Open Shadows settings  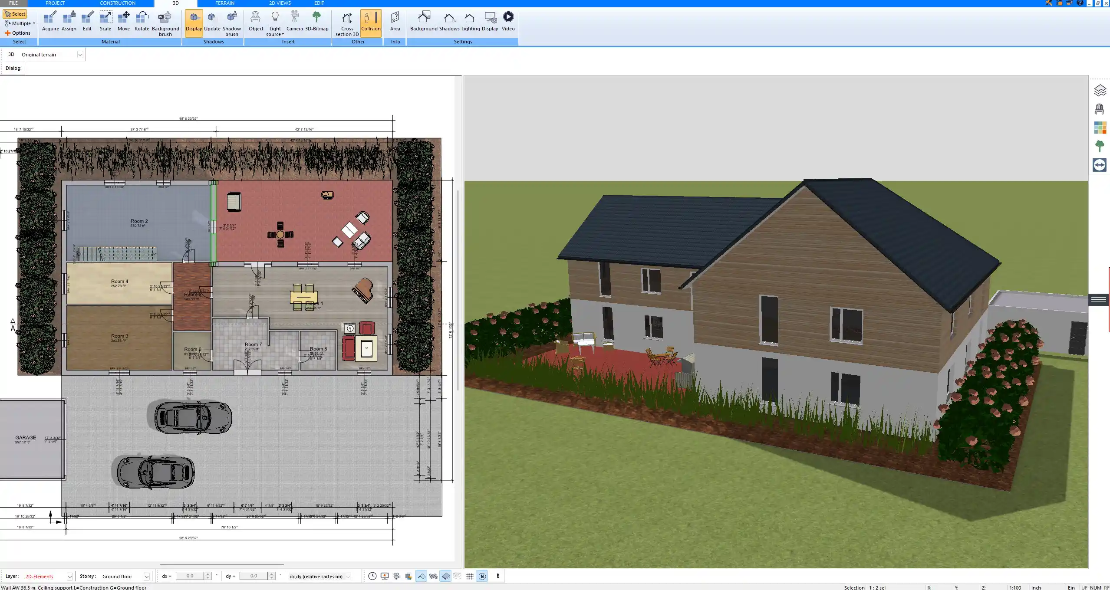click(x=449, y=21)
